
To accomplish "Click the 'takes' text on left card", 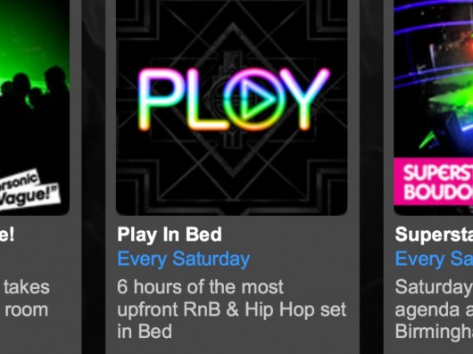I will tap(27, 286).
